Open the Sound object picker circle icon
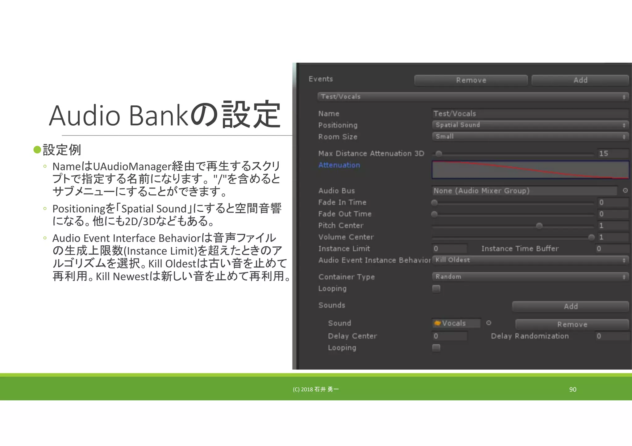The image size is (632, 446). coord(489,323)
